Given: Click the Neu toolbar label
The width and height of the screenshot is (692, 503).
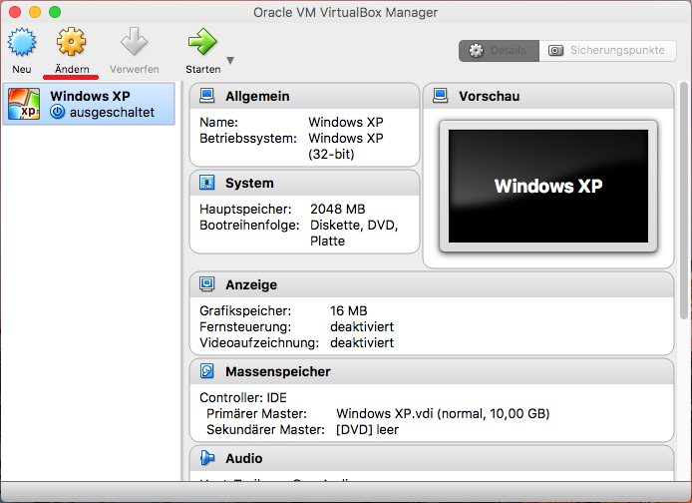Looking at the screenshot, I should tap(22, 69).
